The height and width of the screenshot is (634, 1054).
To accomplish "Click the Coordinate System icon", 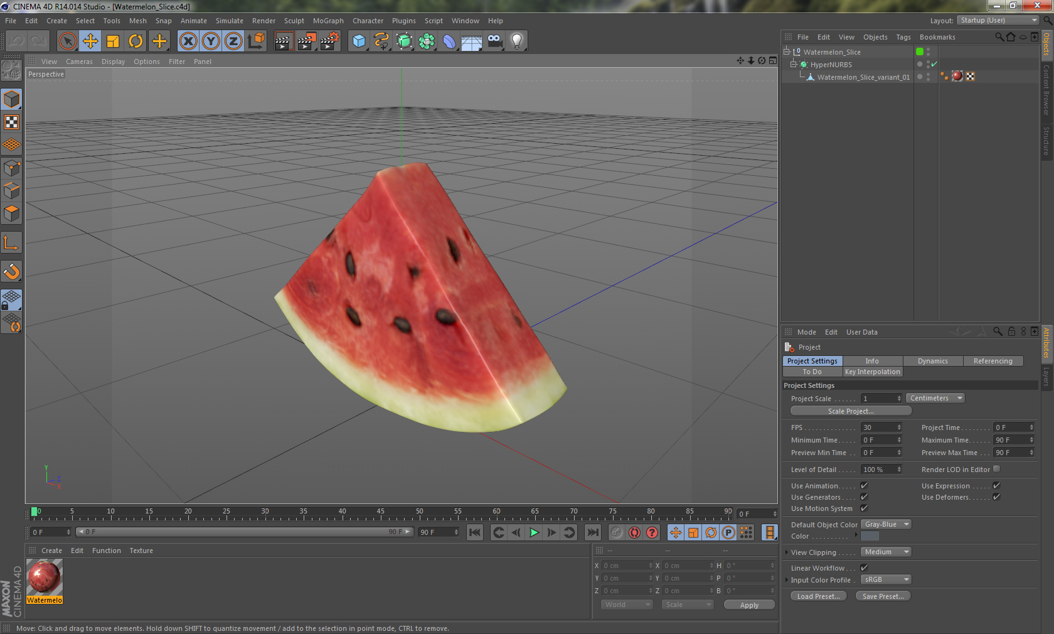I will 256,41.
